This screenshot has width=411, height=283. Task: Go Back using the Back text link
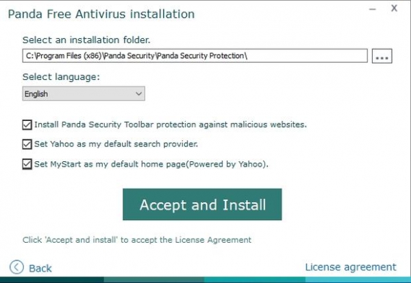point(40,268)
